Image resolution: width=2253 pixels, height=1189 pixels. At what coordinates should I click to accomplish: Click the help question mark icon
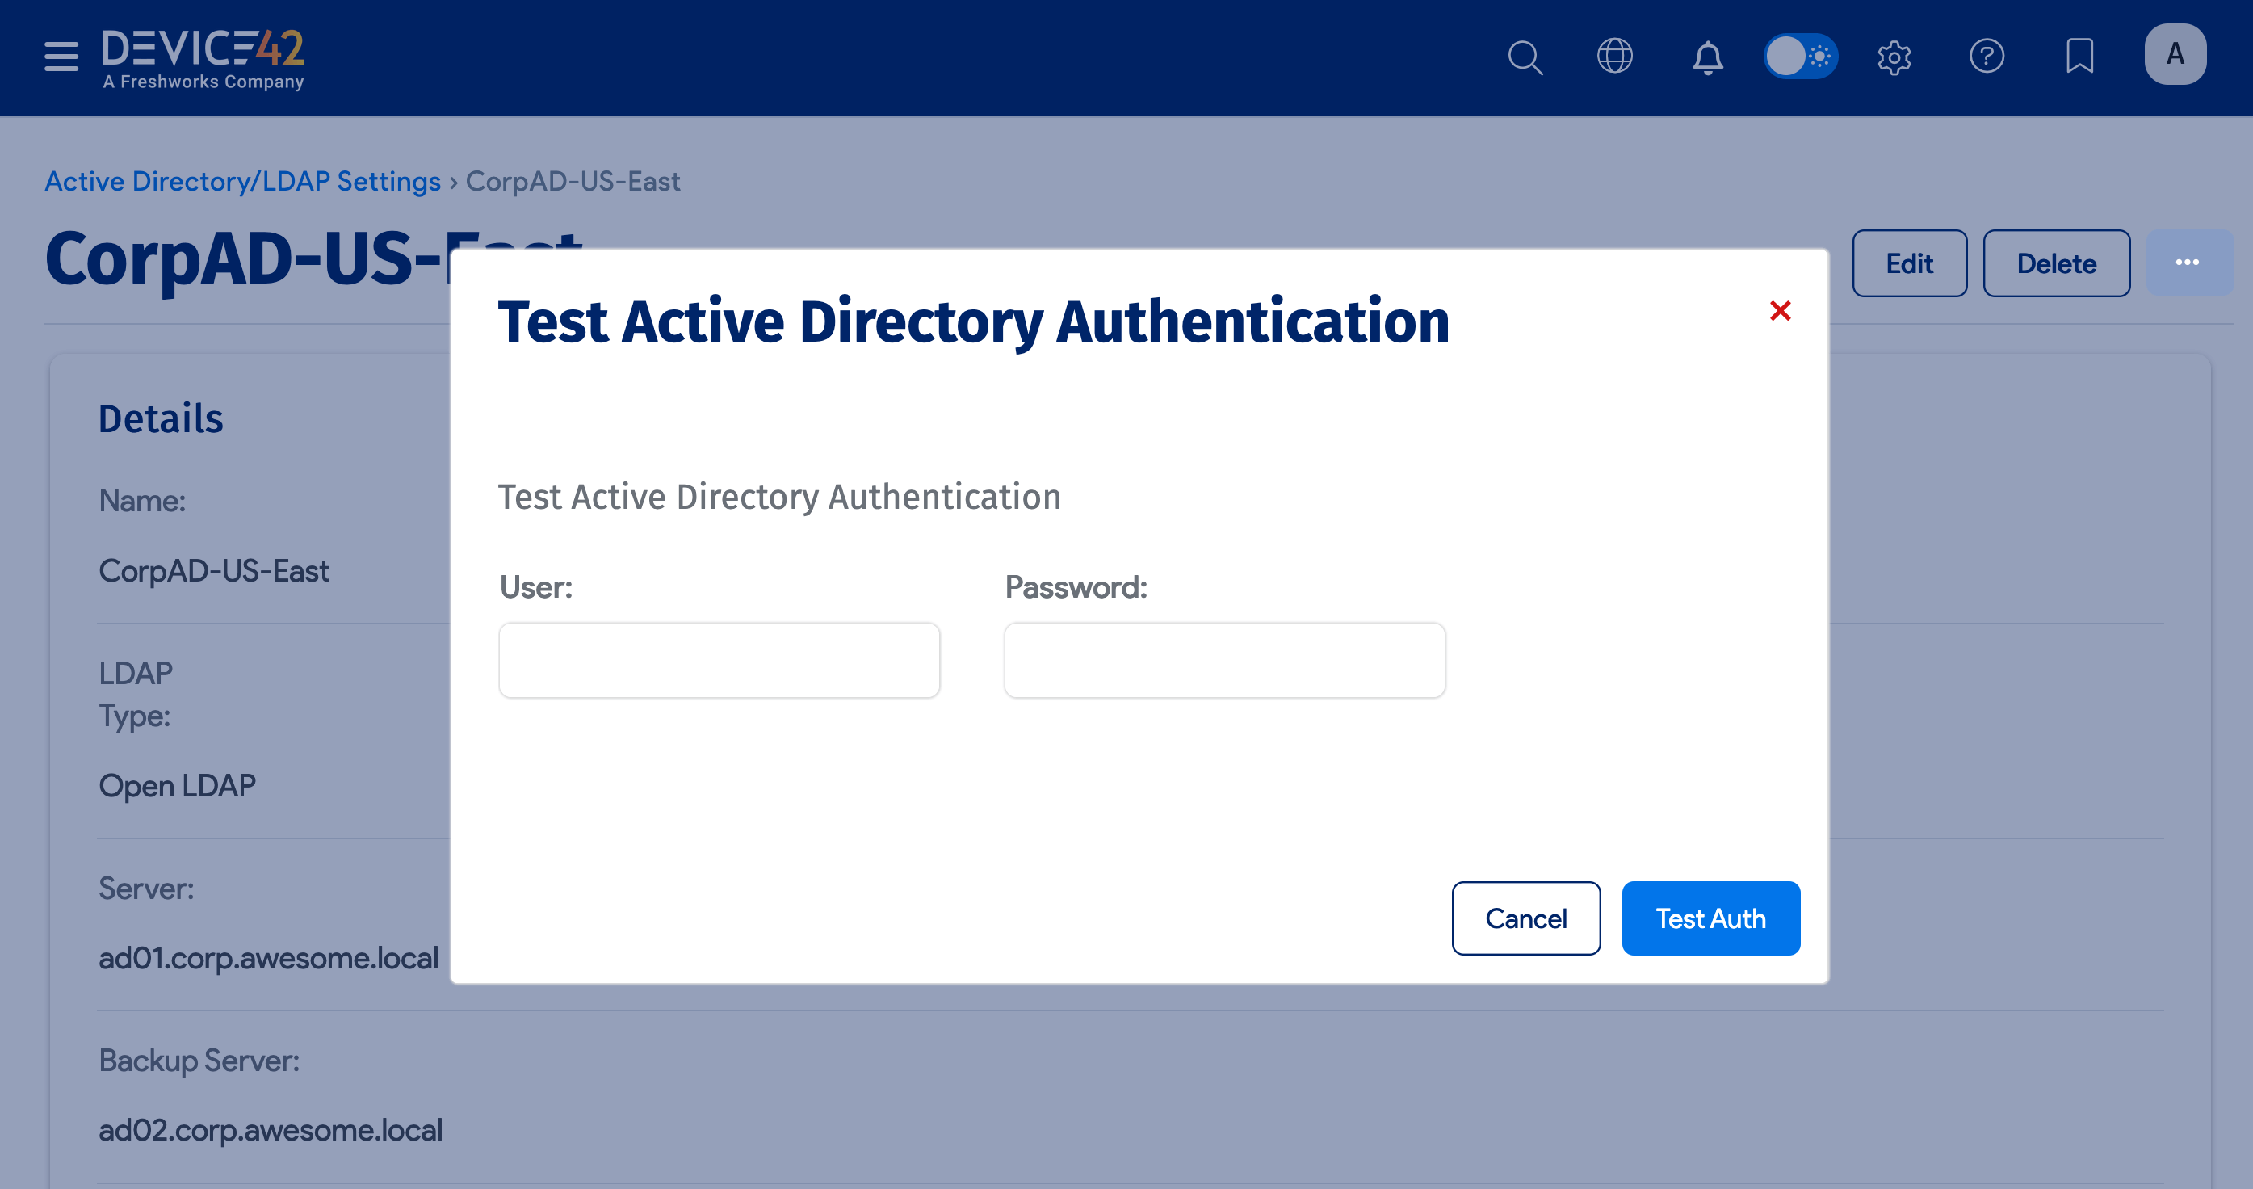click(x=1987, y=57)
